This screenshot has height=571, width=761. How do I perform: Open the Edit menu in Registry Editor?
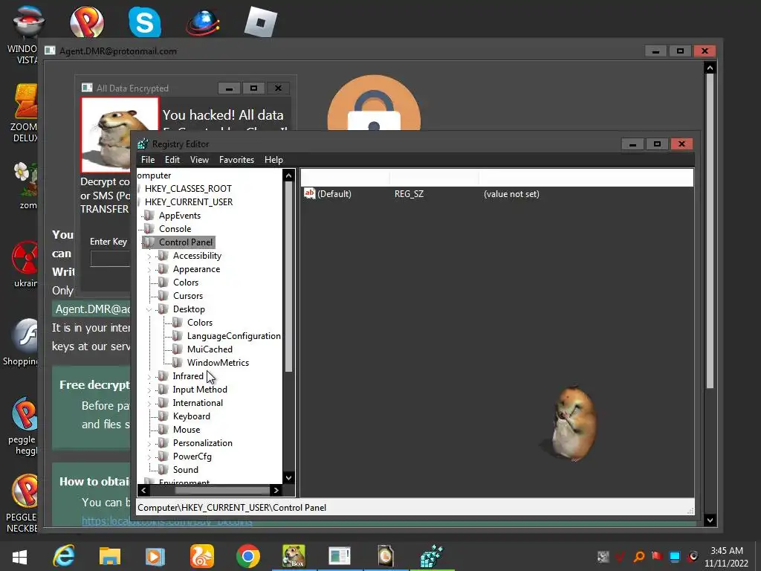point(172,160)
